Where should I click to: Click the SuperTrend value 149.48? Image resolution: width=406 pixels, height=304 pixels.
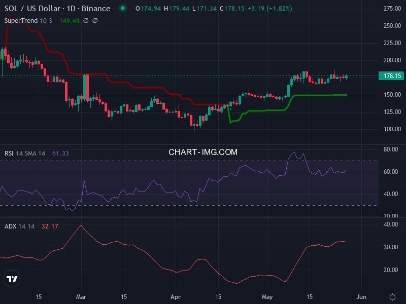click(x=70, y=21)
